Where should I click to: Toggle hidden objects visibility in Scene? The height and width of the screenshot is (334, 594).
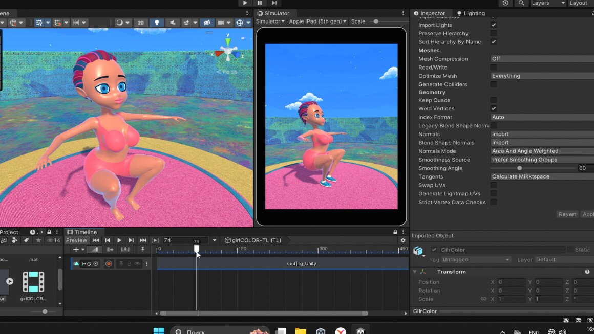(x=207, y=23)
